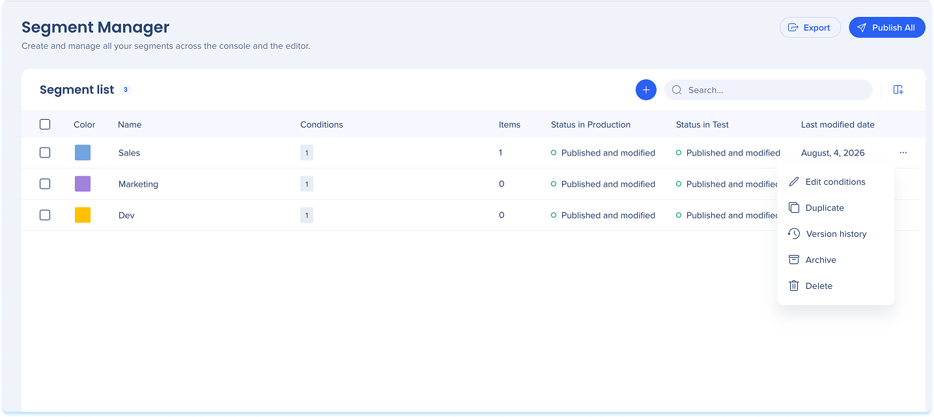Click the Sales segment name
Viewport: 934px width, 417px height.
[x=129, y=153]
